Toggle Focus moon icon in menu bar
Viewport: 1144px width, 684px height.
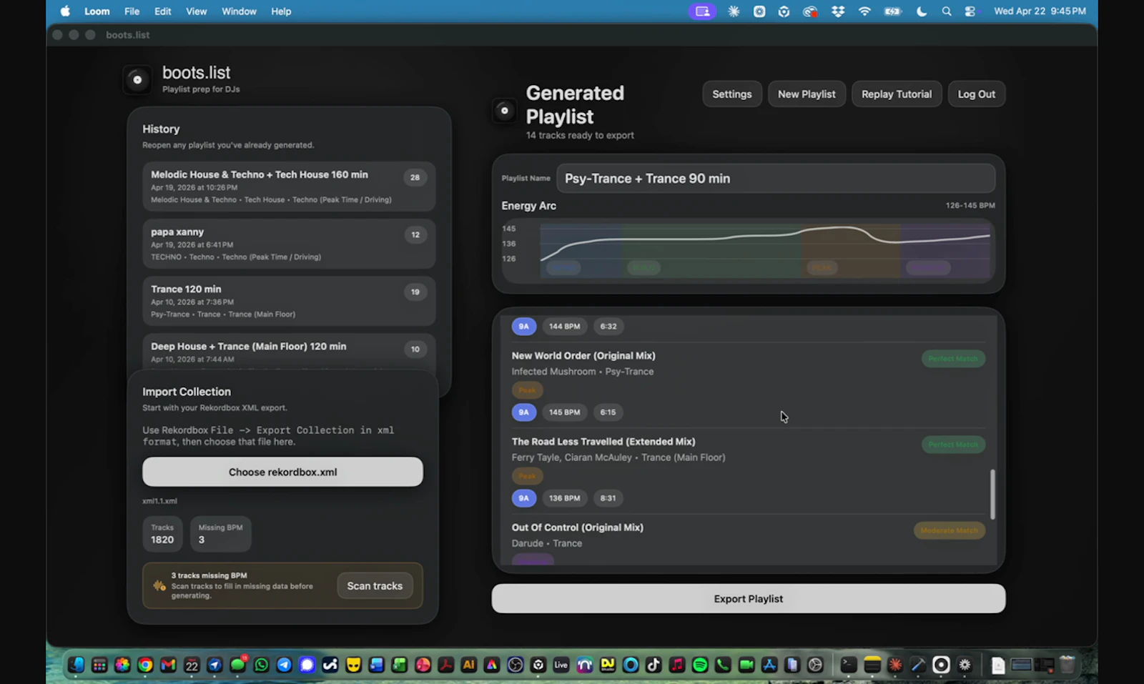pos(922,11)
